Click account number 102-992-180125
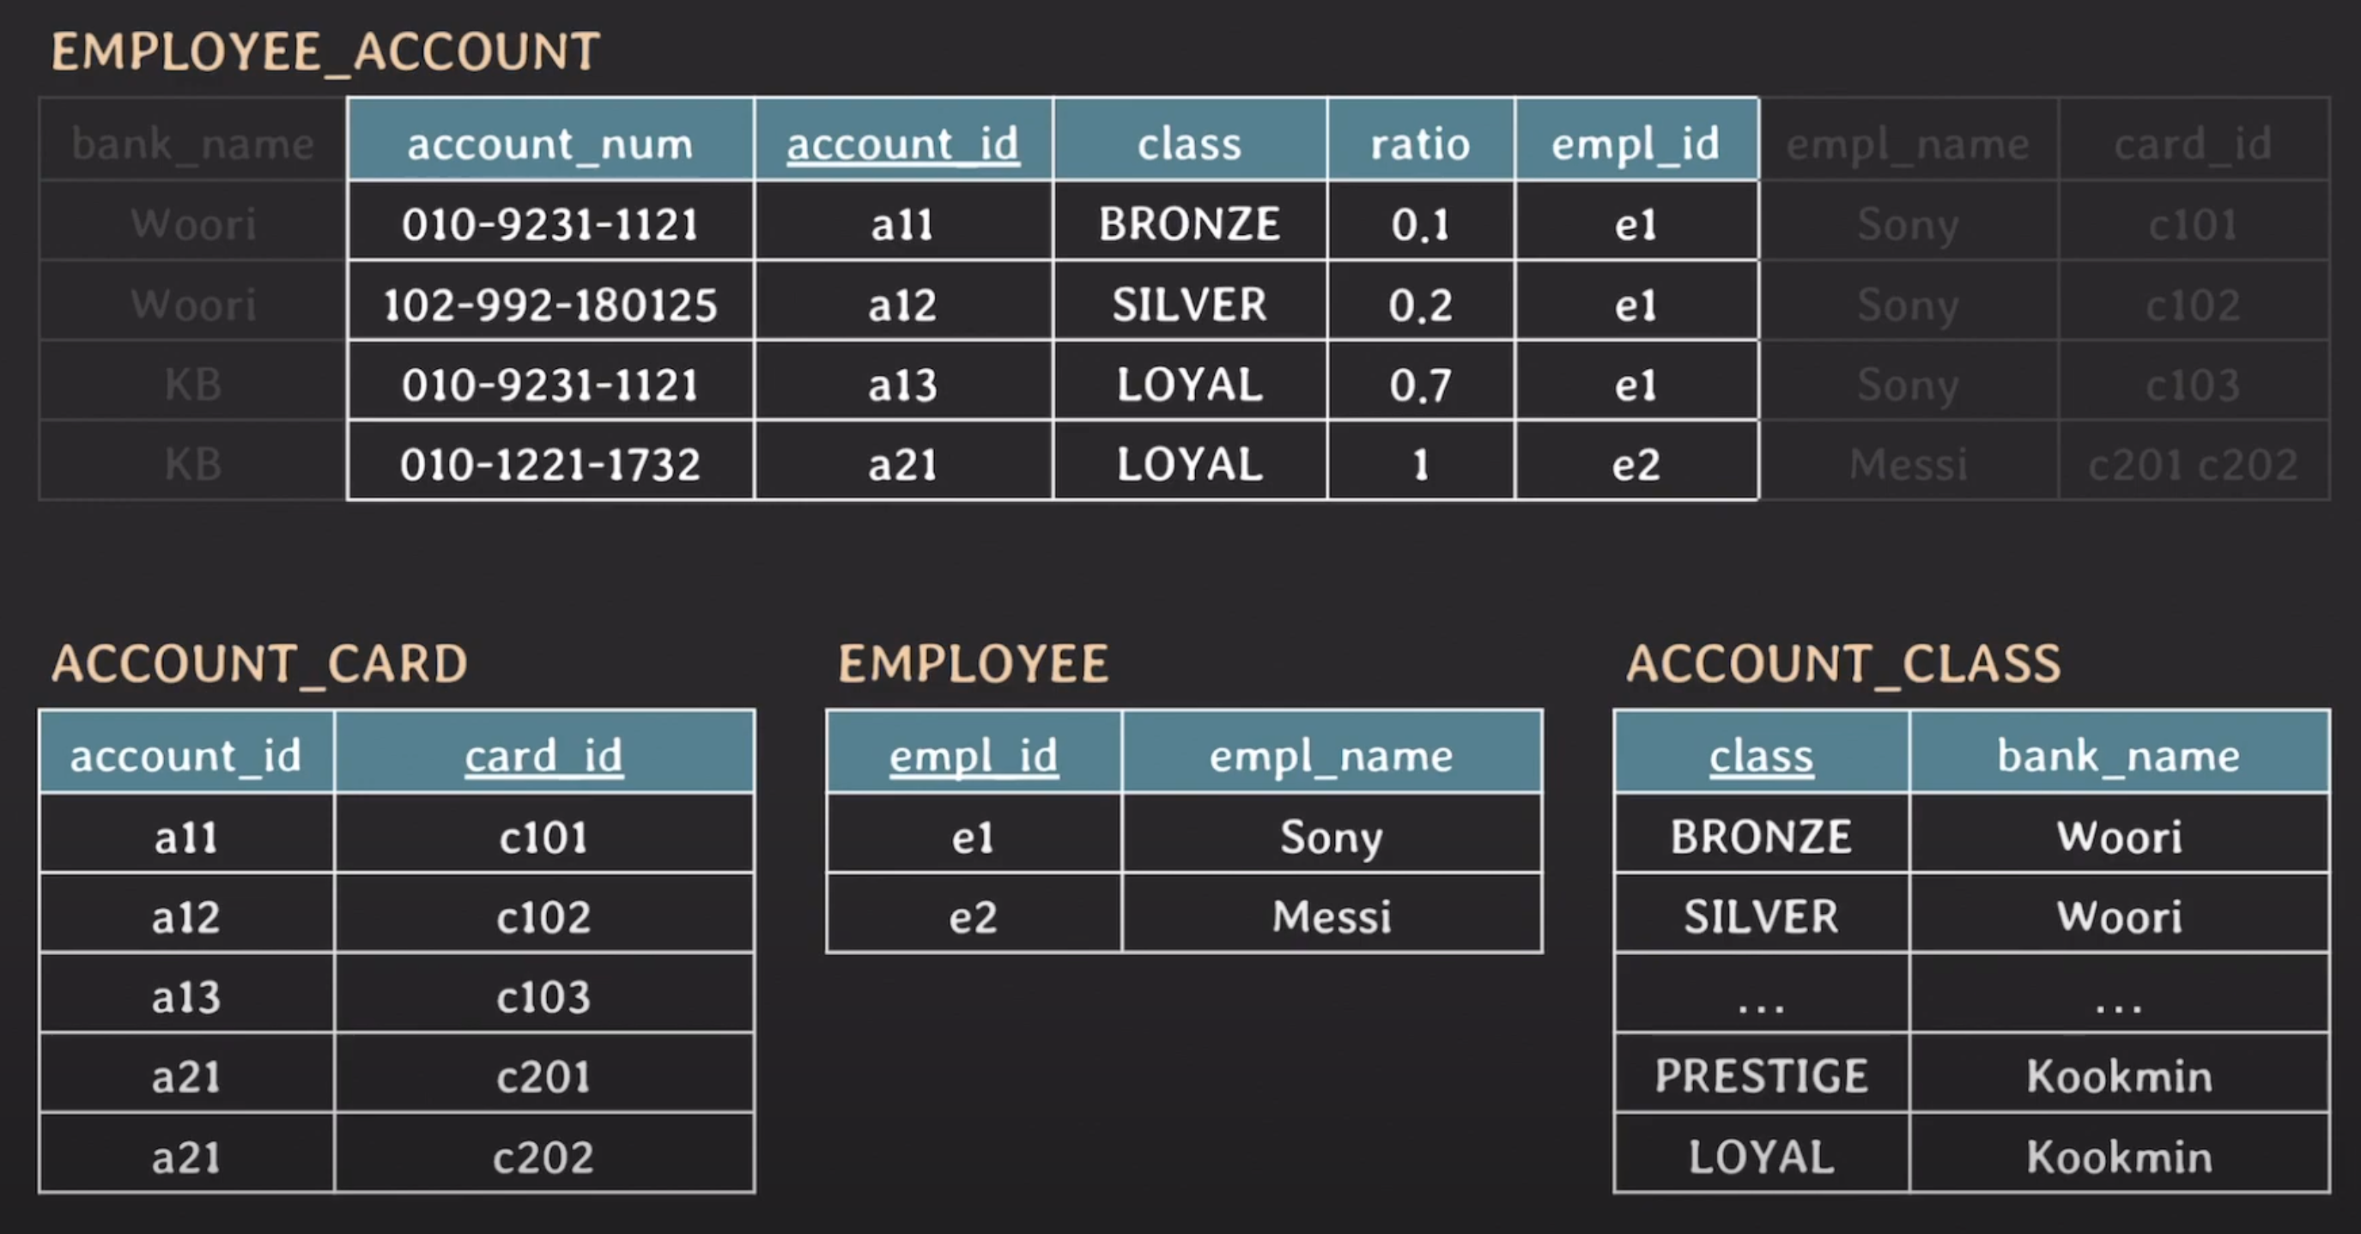2361x1234 pixels. pyautogui.click(x=550, y=304)
